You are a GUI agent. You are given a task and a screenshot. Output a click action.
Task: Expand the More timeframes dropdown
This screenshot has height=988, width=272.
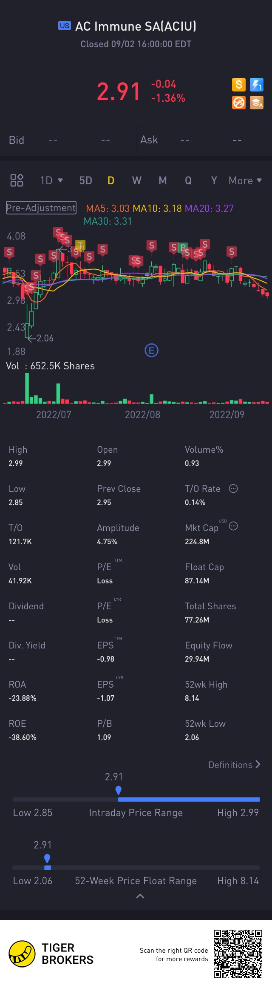click(245, 180)
